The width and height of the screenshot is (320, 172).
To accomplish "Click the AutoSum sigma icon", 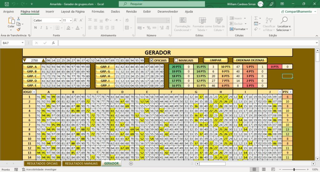I will point(256,18).
